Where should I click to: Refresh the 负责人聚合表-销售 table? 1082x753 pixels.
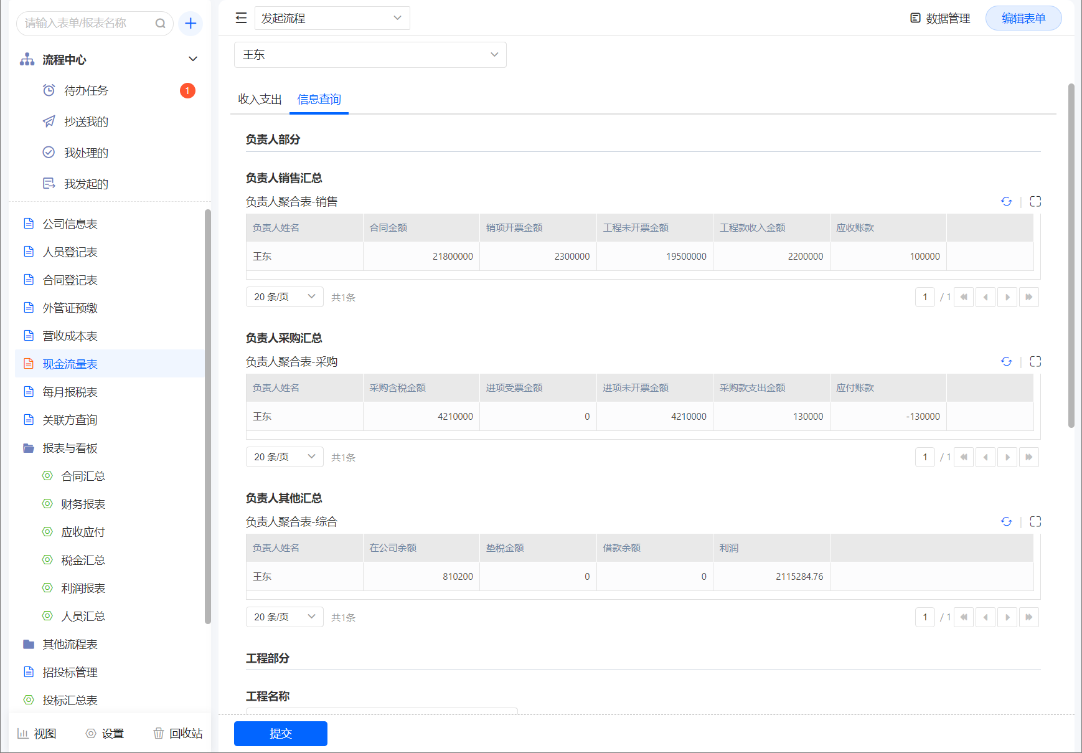pyautogui.click(x=1006, y=201)
